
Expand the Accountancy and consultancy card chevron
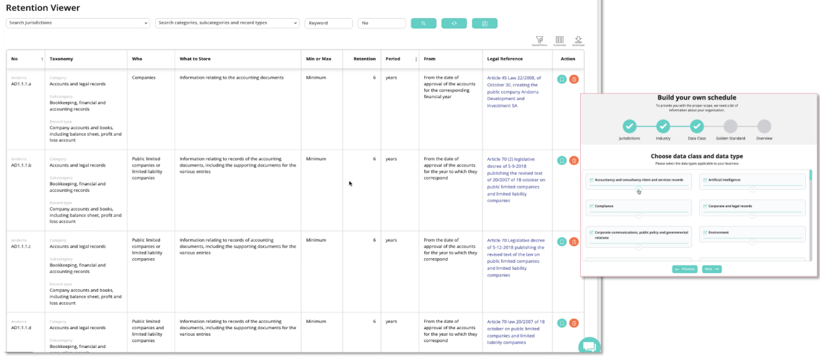639,189
